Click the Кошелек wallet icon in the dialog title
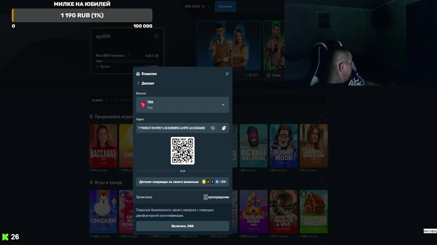 pos(138,74)
